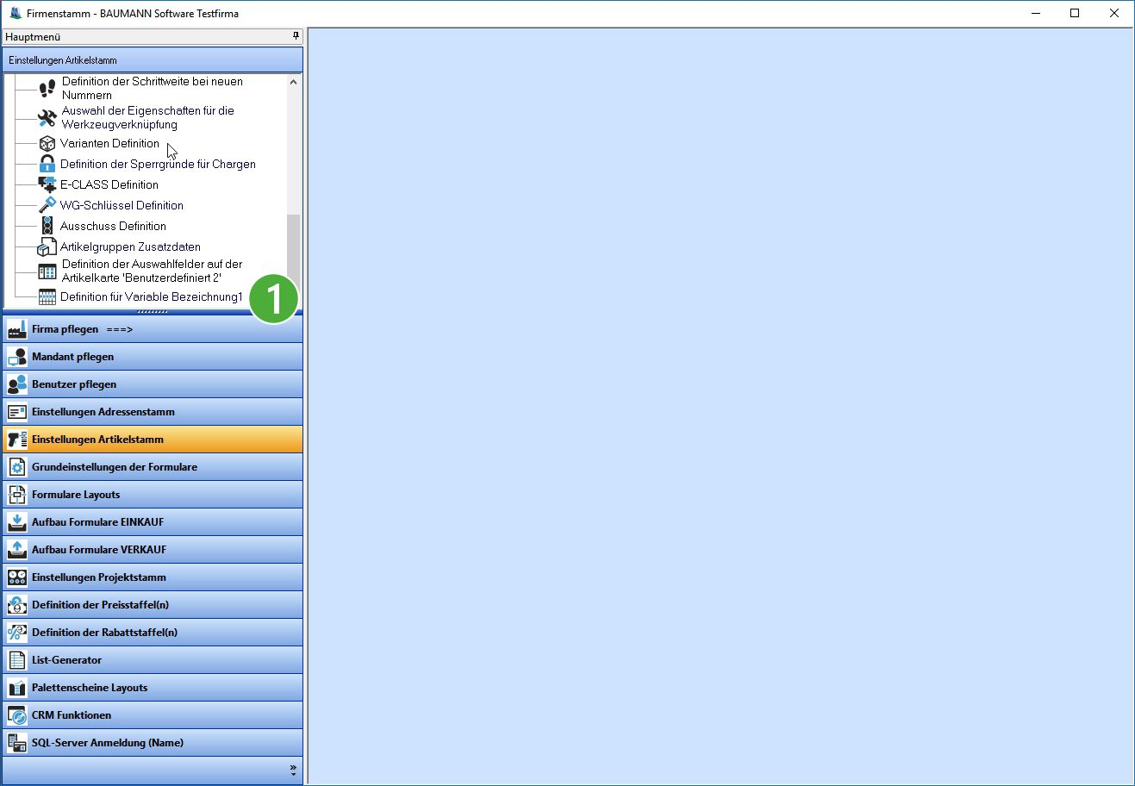Select E-CLASS Definition entry

(109, 184)
